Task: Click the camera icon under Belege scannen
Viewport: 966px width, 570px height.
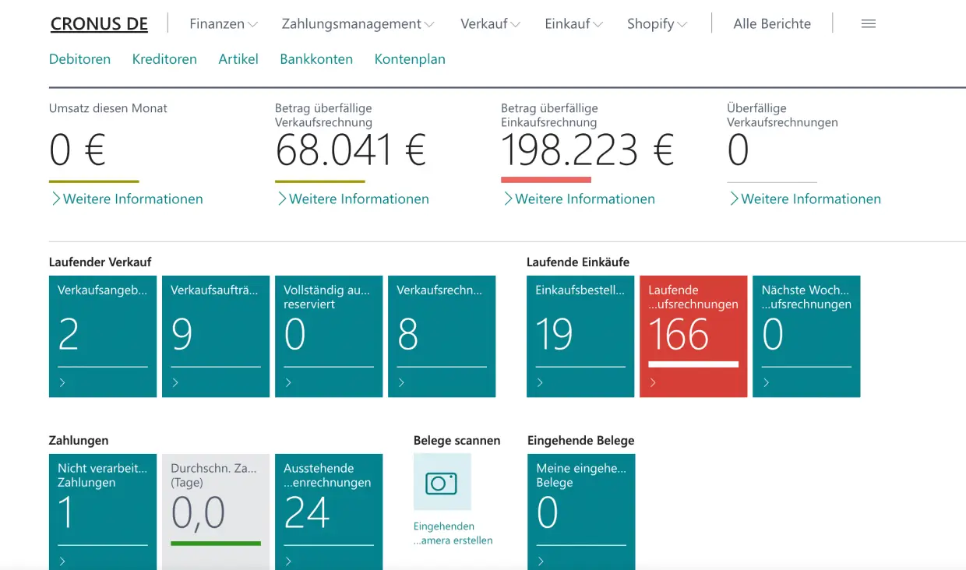Action: pos(442,483)
